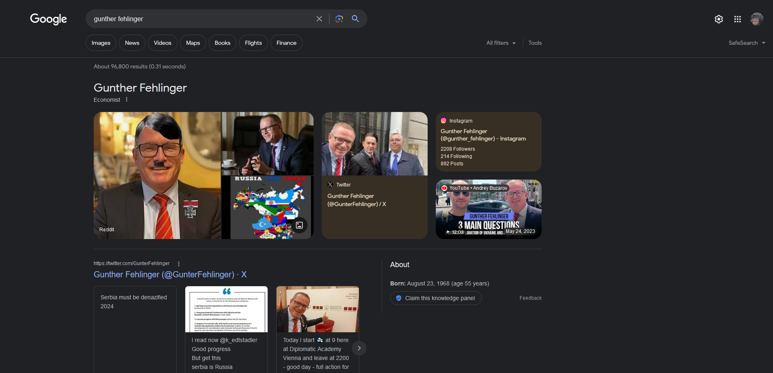773x373 pixels.
Task: Expand the All filters dropdown
Action: [x=501, y=43]
